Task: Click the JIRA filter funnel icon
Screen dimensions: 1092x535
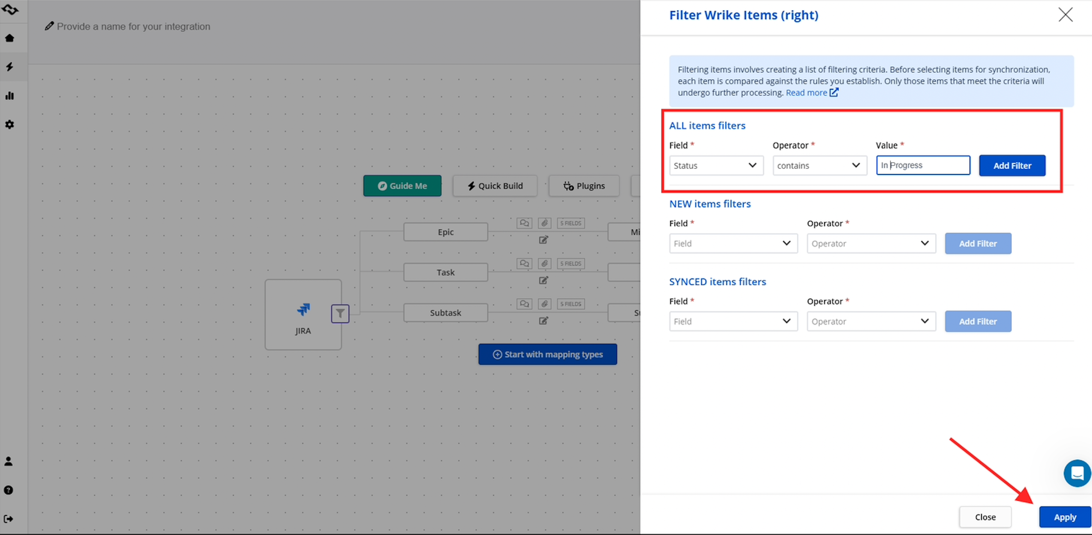Action: 340,313
